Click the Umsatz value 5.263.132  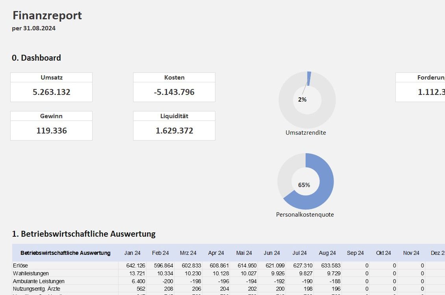(51, 92)
